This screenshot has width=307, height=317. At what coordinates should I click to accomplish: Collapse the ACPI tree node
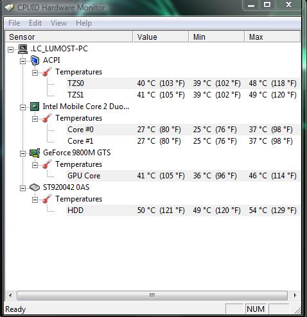pyautogui.click(x=22, y=61)
